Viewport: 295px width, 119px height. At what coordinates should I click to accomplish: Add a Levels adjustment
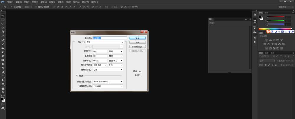tap(270, 40)
